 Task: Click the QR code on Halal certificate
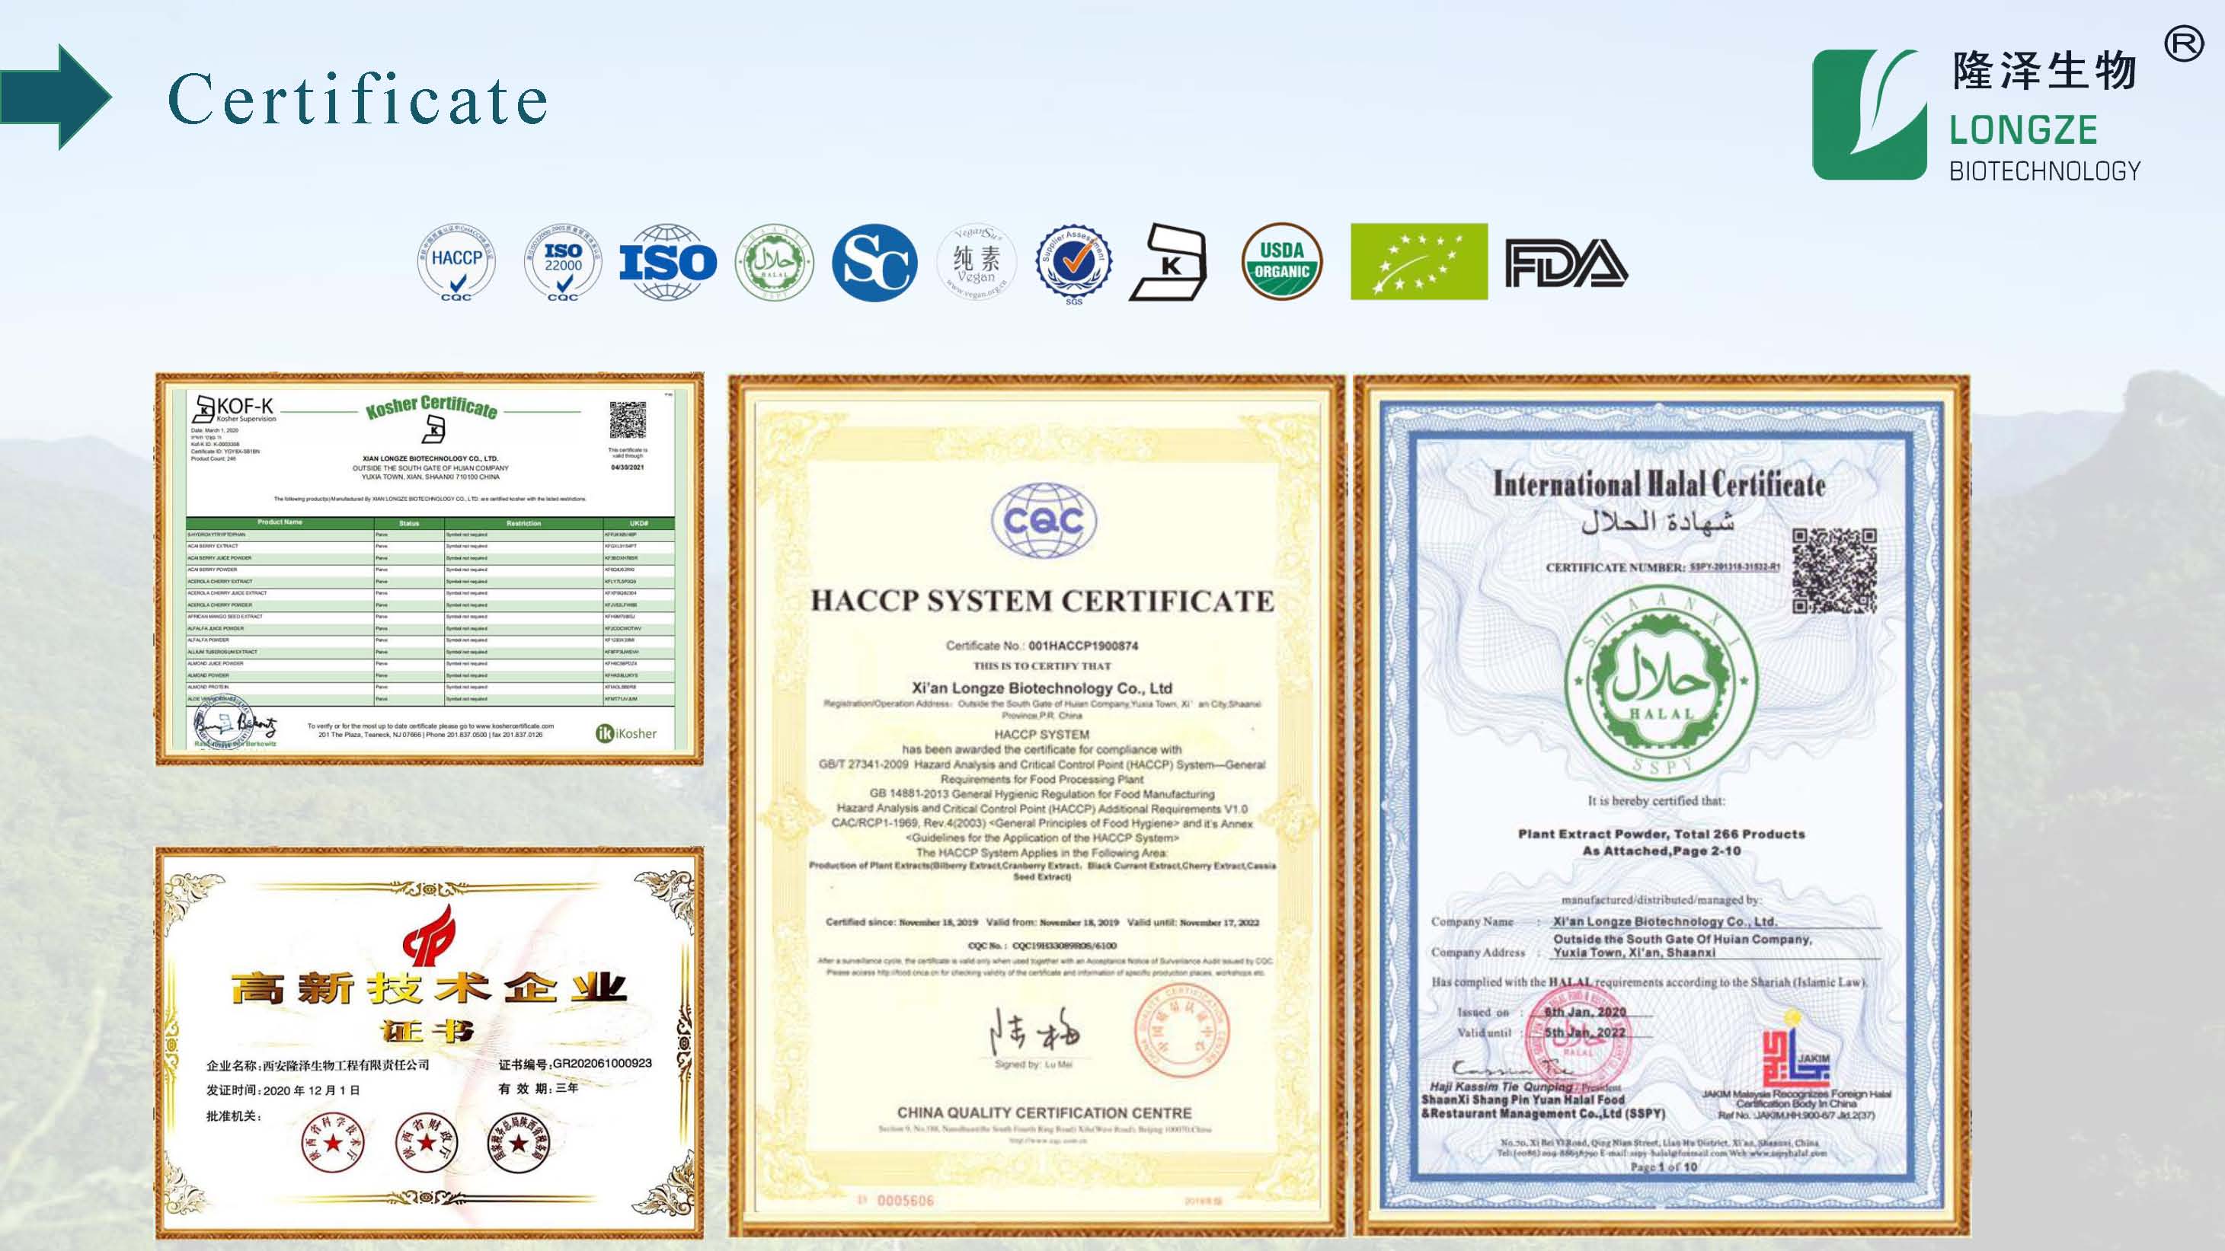click(1834, 572)
